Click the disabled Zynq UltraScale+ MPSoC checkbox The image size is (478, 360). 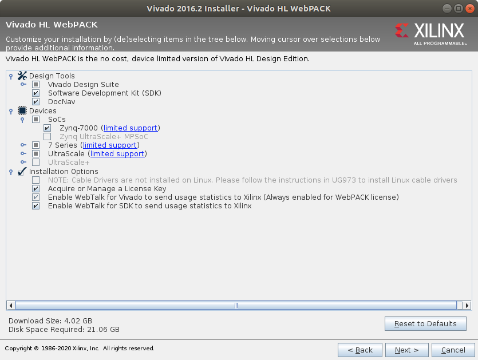click(48, 136)
